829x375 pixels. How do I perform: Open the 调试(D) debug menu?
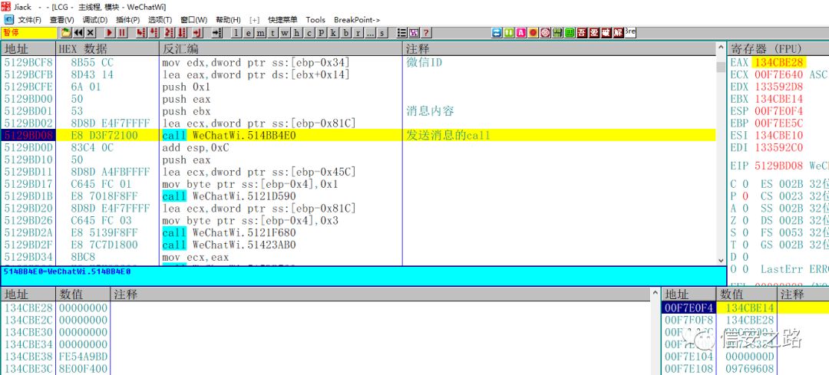pos(95,19)
